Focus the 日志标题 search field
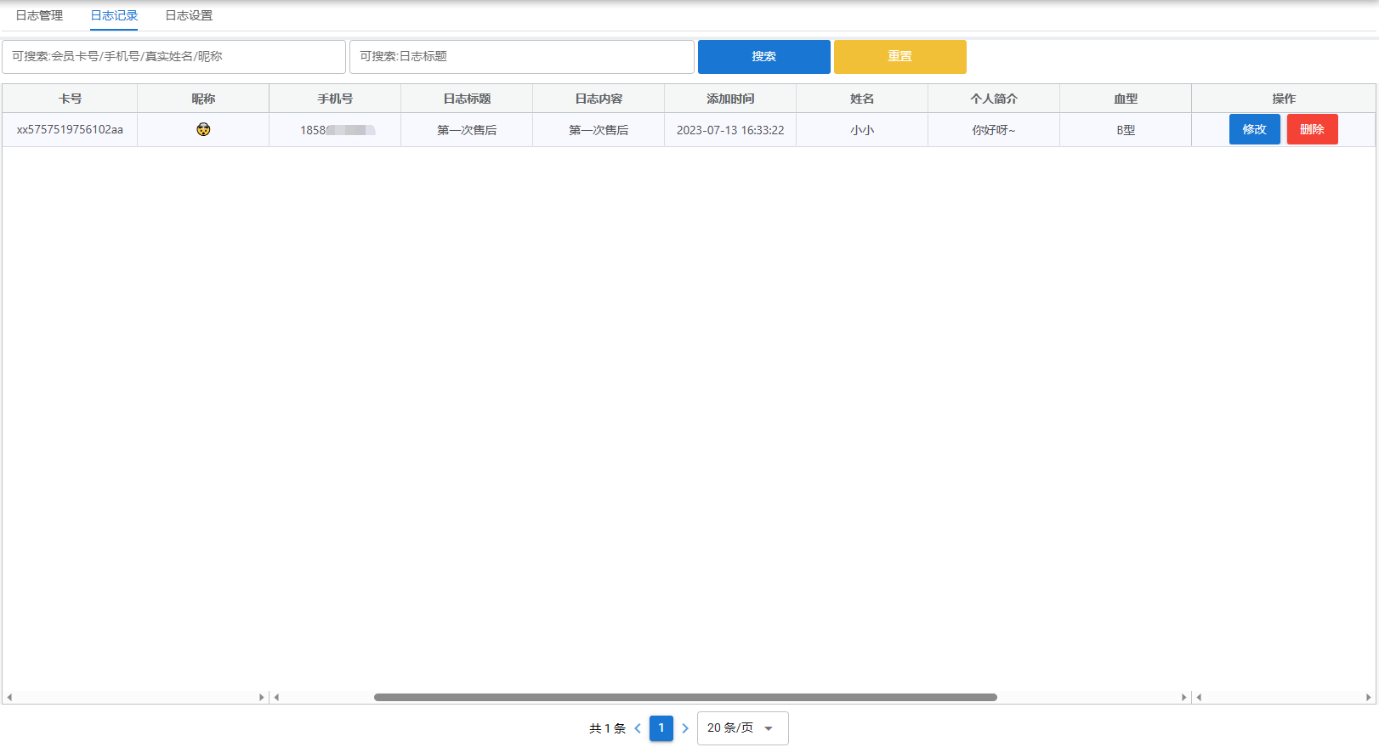Image resolution: width=1379 pixels, height=753 pixels. [522, 57]
